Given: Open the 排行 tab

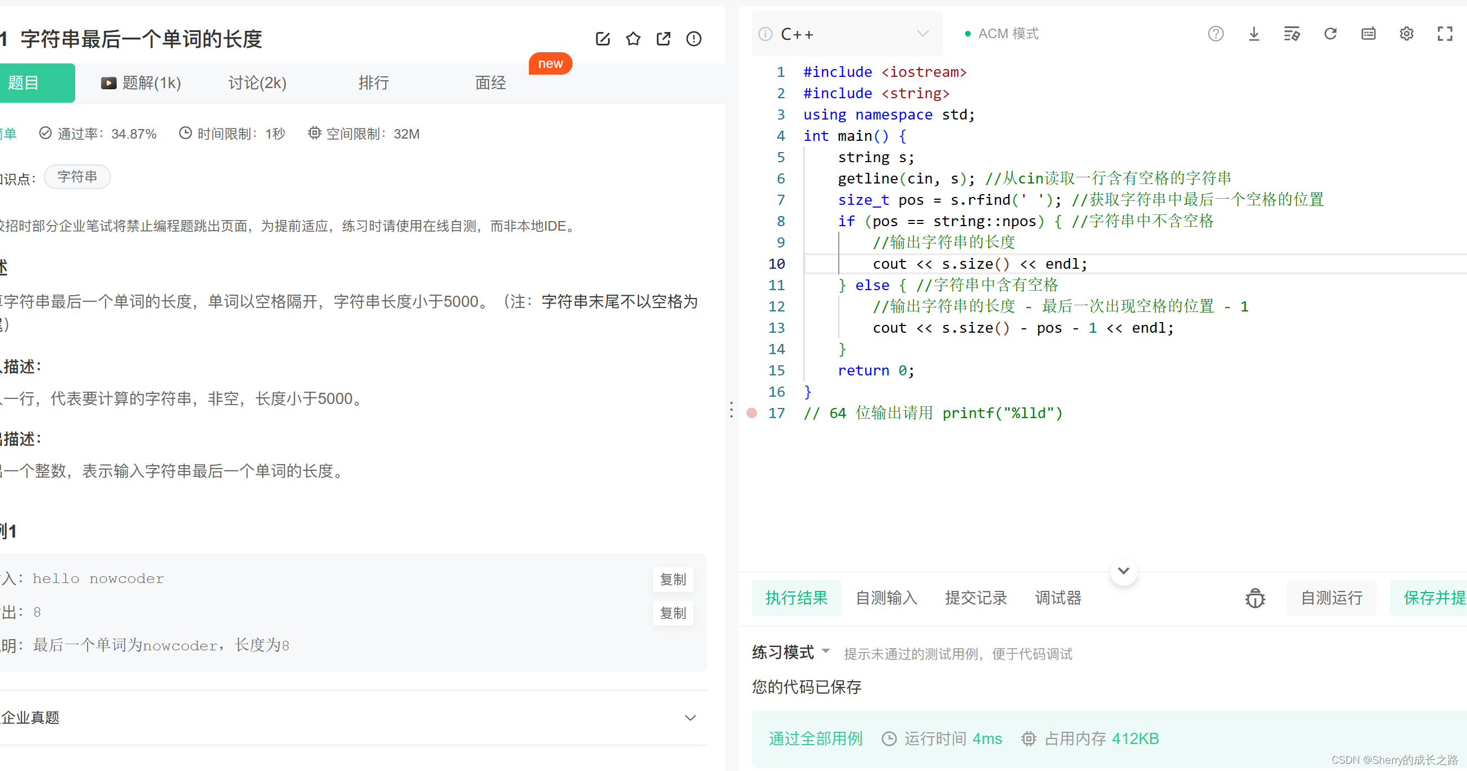Looking at the screenshot, I should (x=373, y=83).
